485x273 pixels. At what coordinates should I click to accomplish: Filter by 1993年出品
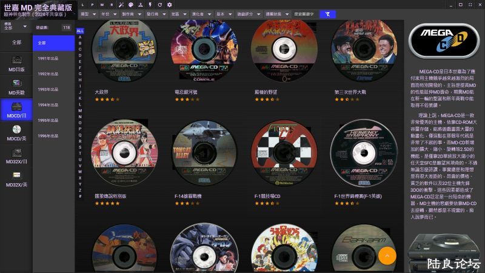coord(53,89)
